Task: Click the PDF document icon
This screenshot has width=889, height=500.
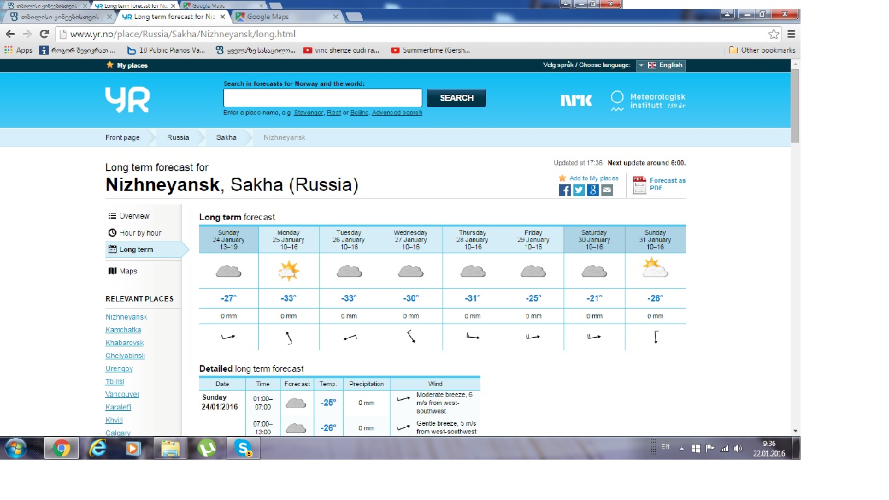Action: 639,185
